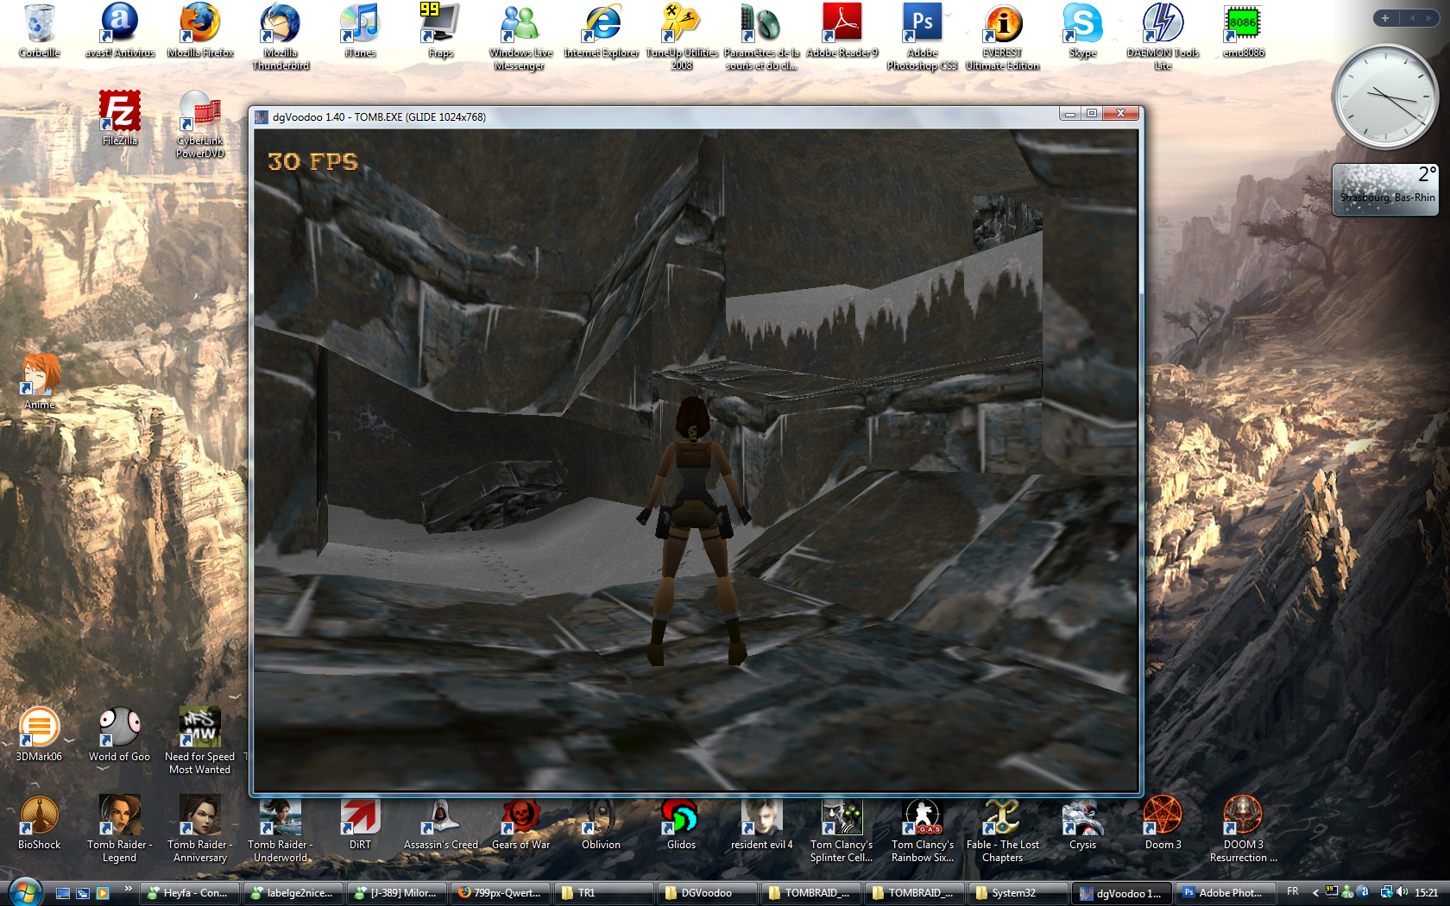Launch iTunes desktop shortcut
Screen dimensions: 1450x906
360,31
